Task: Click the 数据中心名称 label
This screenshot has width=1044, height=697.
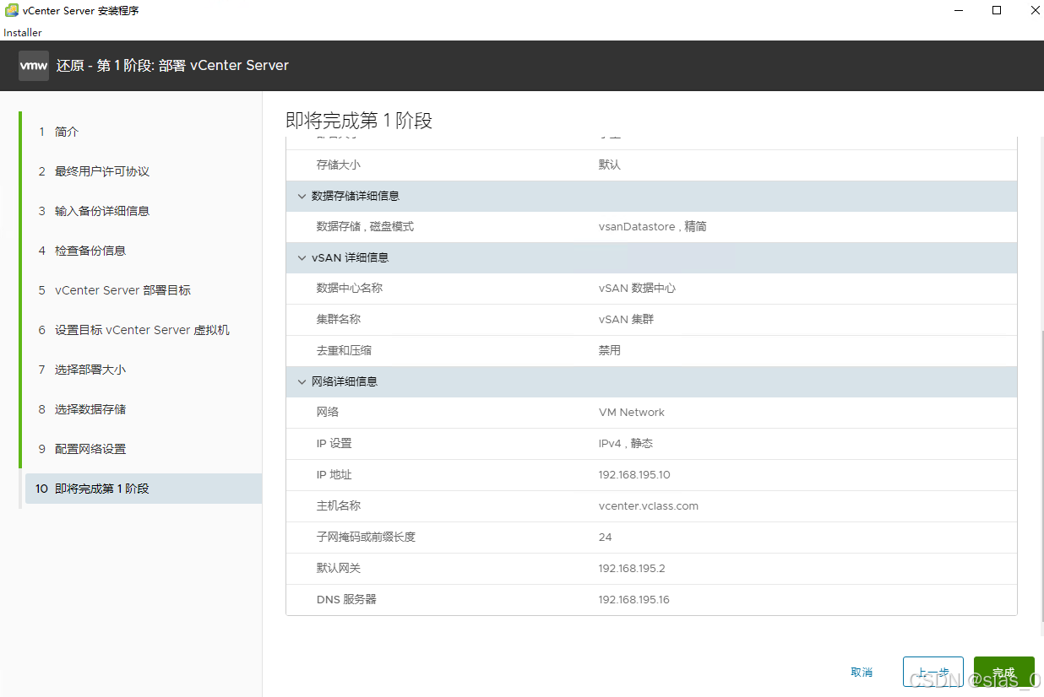Action: click(x=350, y=289)
